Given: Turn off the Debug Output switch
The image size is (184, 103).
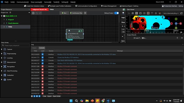Looking at the screenshot, I should 117,13.
